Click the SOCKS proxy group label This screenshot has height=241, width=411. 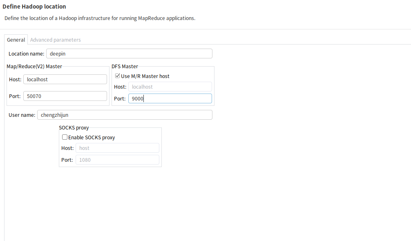74,128
